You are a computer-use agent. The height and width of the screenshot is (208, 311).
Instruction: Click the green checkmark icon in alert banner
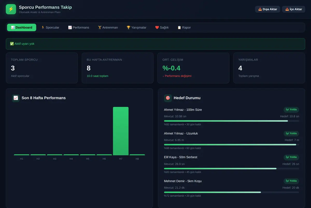pyautogui.click(x=12, y=44)
